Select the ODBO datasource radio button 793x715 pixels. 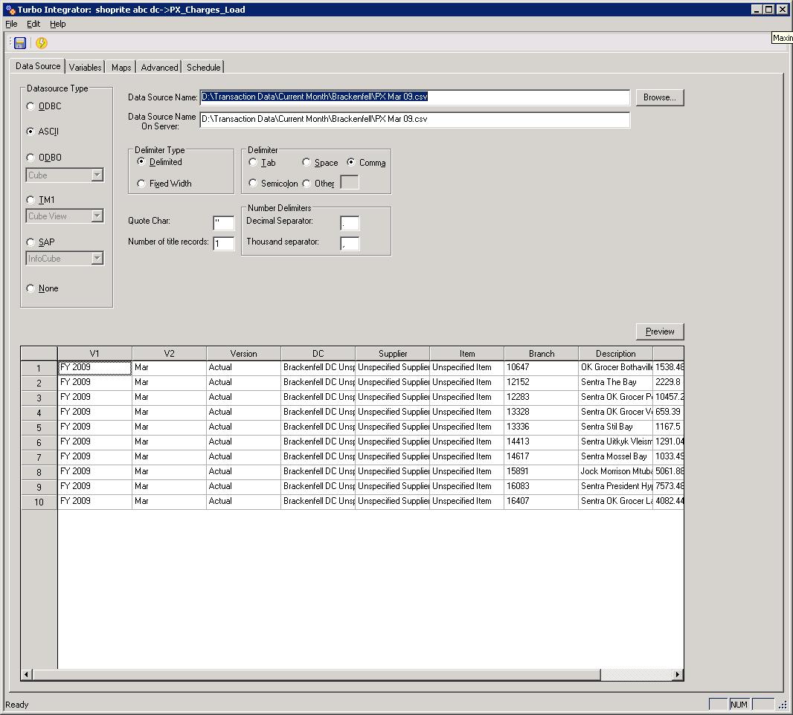(30, 158)
